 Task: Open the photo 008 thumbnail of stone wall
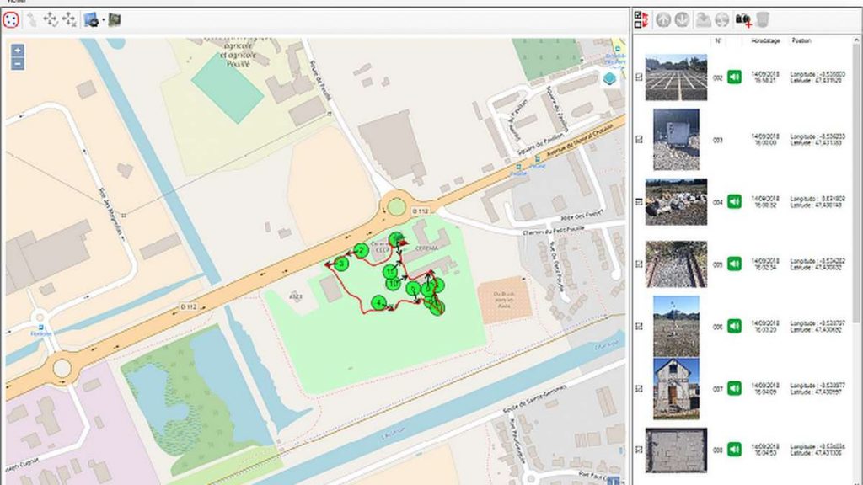(676, 450)
